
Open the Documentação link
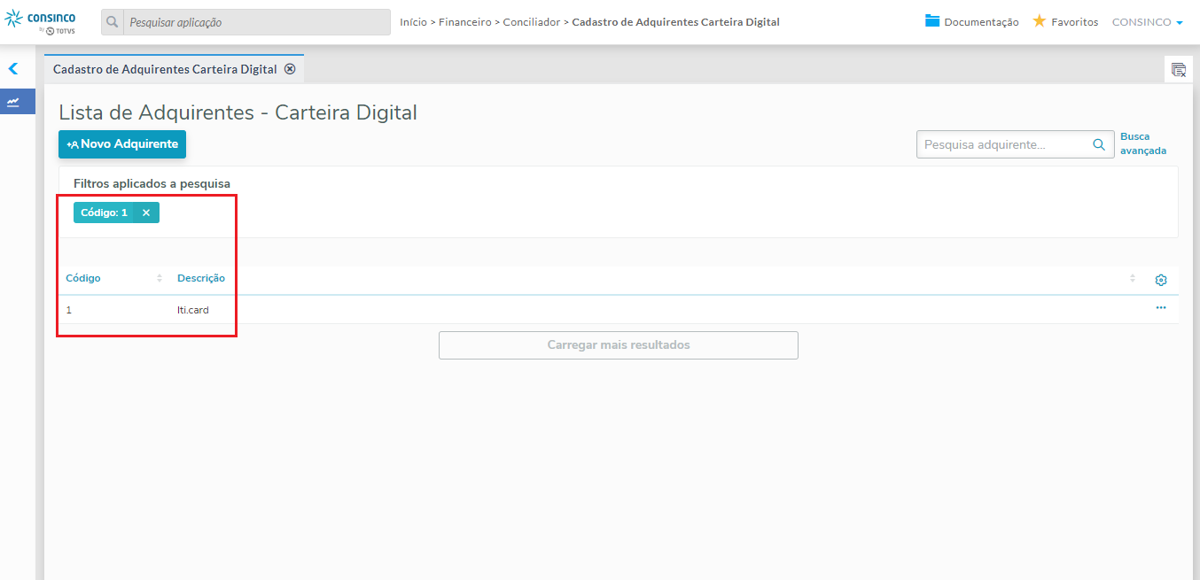[x=981, y=22]
